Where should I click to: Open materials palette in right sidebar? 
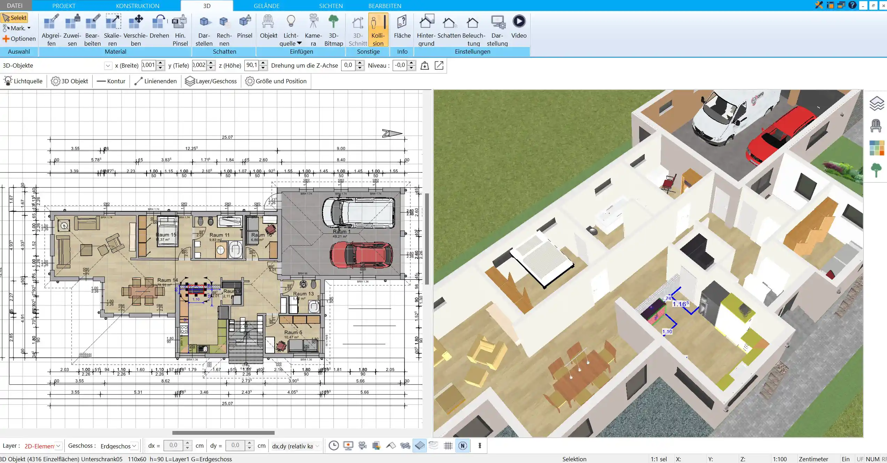pos(877,148)
